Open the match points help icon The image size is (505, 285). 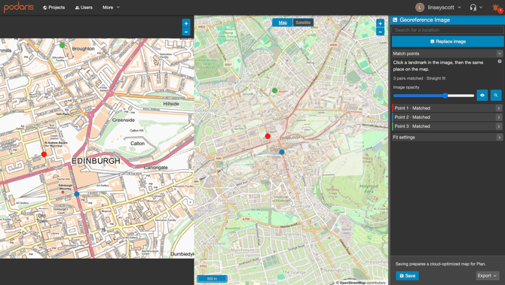(500, 62)
